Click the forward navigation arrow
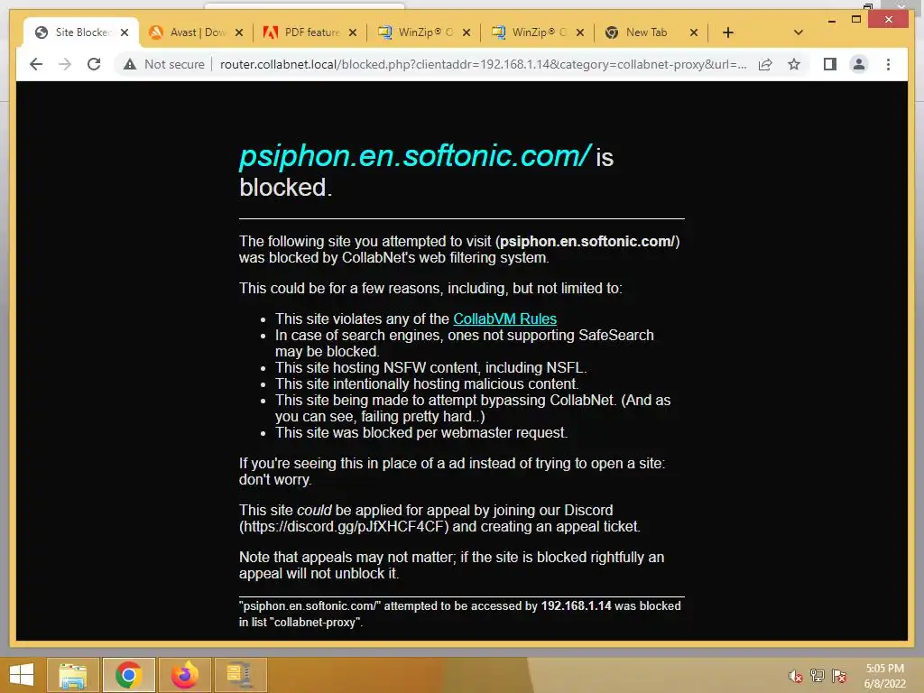This screenshot has width=924, height=693. [x=65, y=64]
